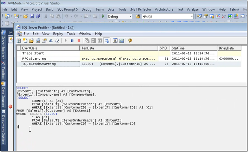This screenshot has width=248, height=152.
Task: Open the Telerik menu
Action: [x=234, y=9]
